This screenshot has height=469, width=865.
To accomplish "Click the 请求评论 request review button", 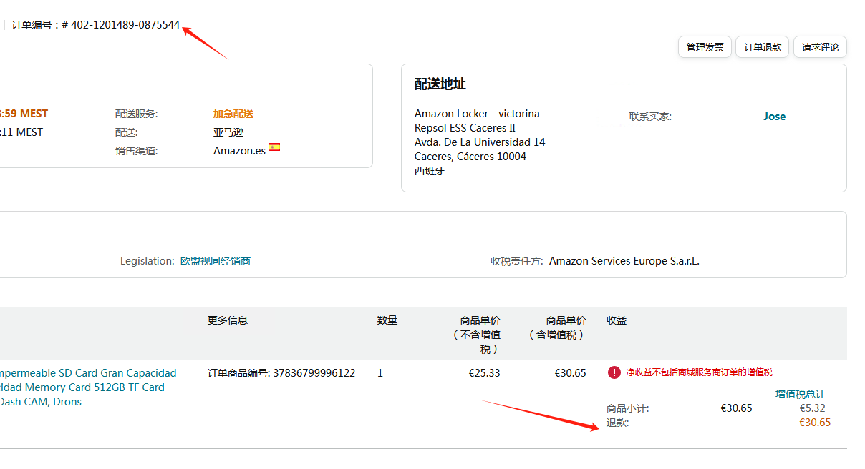I will pyautogui.click(x=820, y=47).
